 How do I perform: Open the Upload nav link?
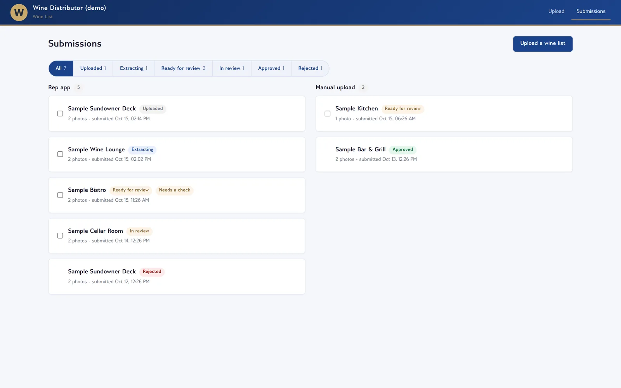click(x=556, y=11)
